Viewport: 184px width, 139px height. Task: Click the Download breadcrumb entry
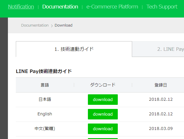(x=64, y=25)
